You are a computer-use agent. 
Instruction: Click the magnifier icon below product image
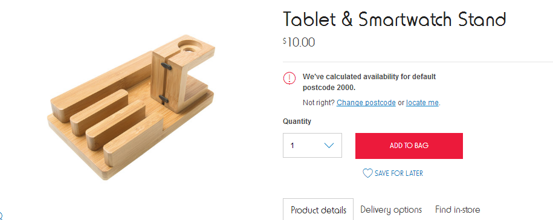point(1,215)
